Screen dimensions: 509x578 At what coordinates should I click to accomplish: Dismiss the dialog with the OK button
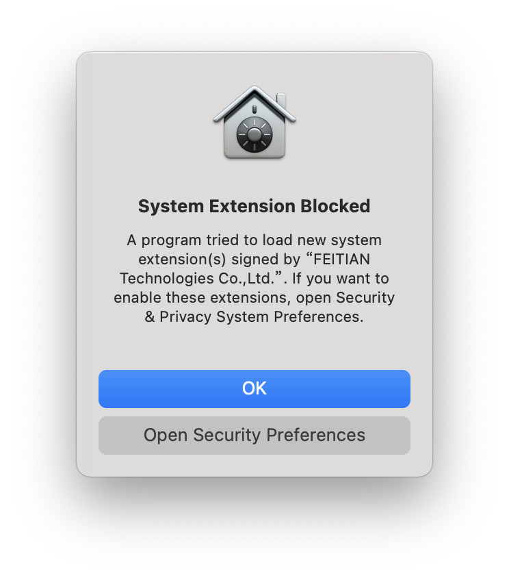point(254,389)
